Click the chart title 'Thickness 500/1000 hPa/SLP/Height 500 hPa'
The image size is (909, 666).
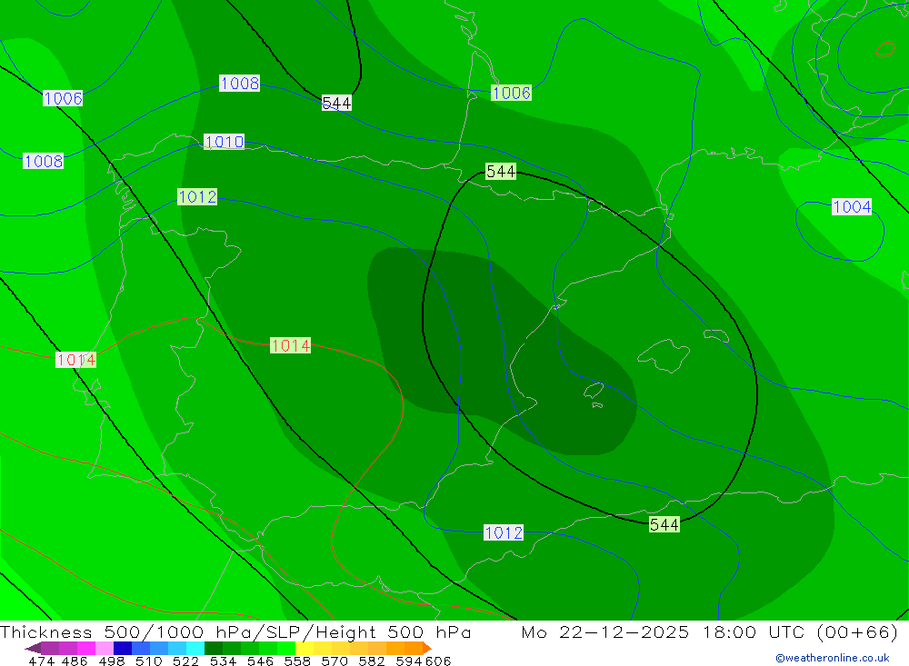235,631
